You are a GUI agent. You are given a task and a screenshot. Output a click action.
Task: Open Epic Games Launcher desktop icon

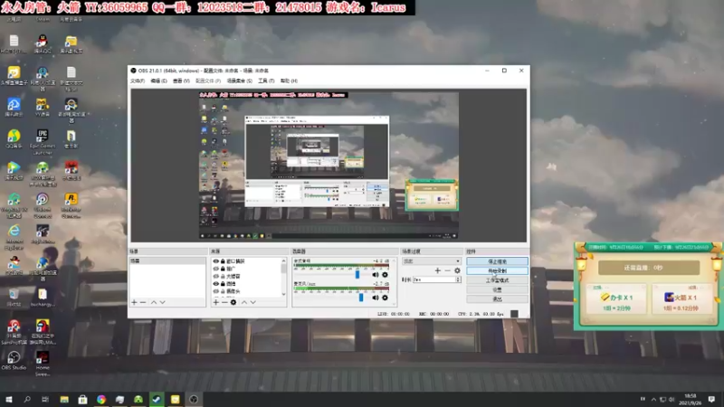(43, 141)
